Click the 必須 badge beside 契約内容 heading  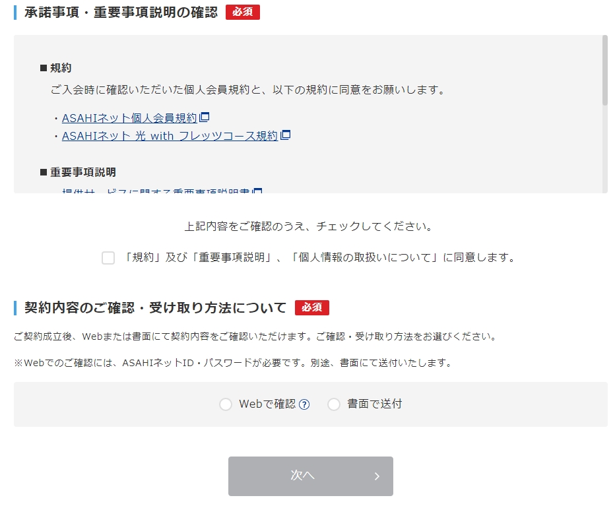tap(311, 307)
